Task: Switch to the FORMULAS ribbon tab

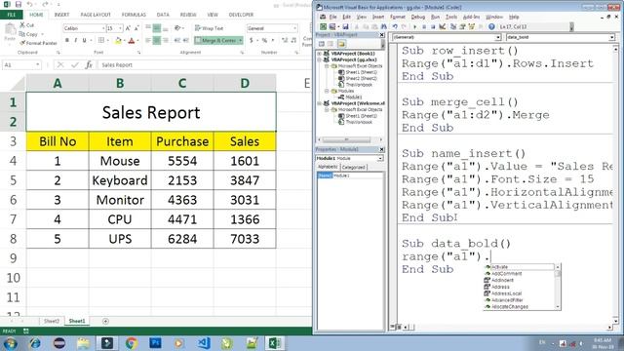Action: (x=134, y=15)
